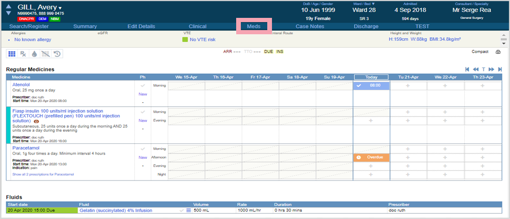The image size is (510, 219).
Task: Open the fluids droplet icon
Action: pos(34,54)
